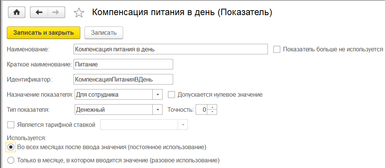Increase 'Точность' value with up arrow
This screenshot has width=385, height=168.
[x=213, y=108]
